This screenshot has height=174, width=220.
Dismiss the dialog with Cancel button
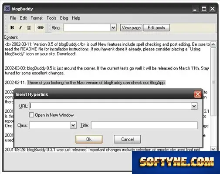(127, 139)
